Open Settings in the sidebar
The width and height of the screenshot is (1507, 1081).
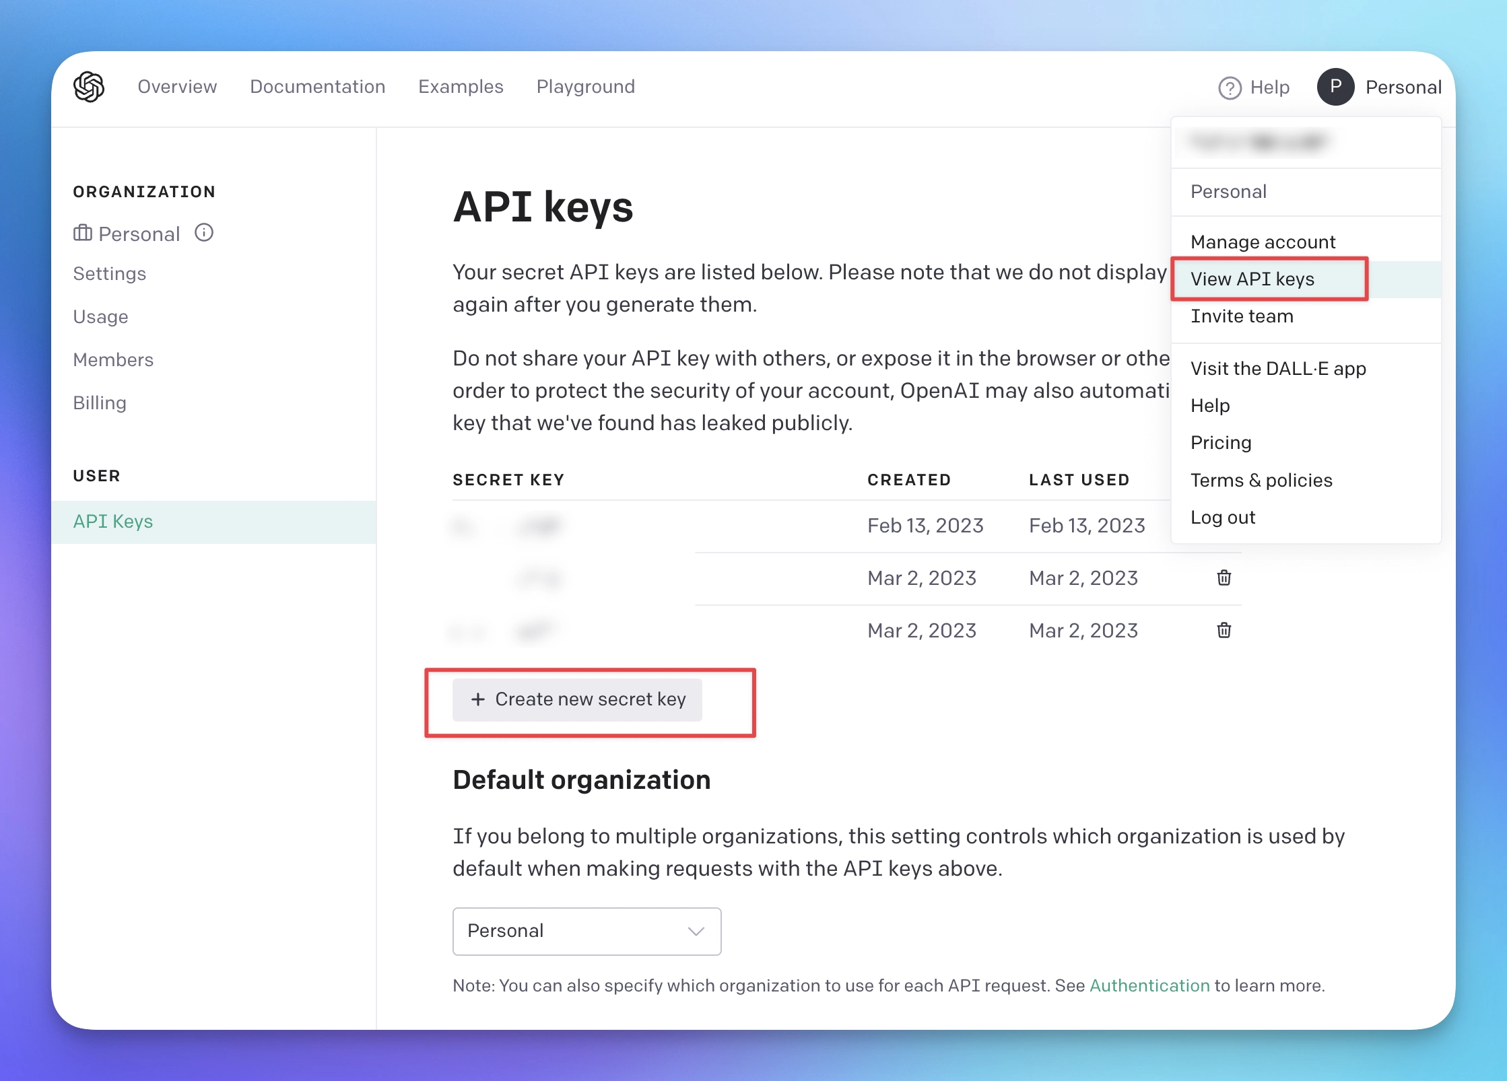point(109,273)
